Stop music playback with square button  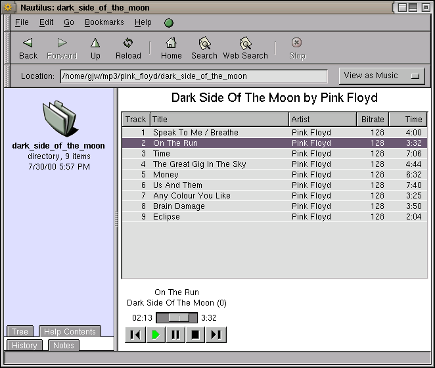coord(195,335)
